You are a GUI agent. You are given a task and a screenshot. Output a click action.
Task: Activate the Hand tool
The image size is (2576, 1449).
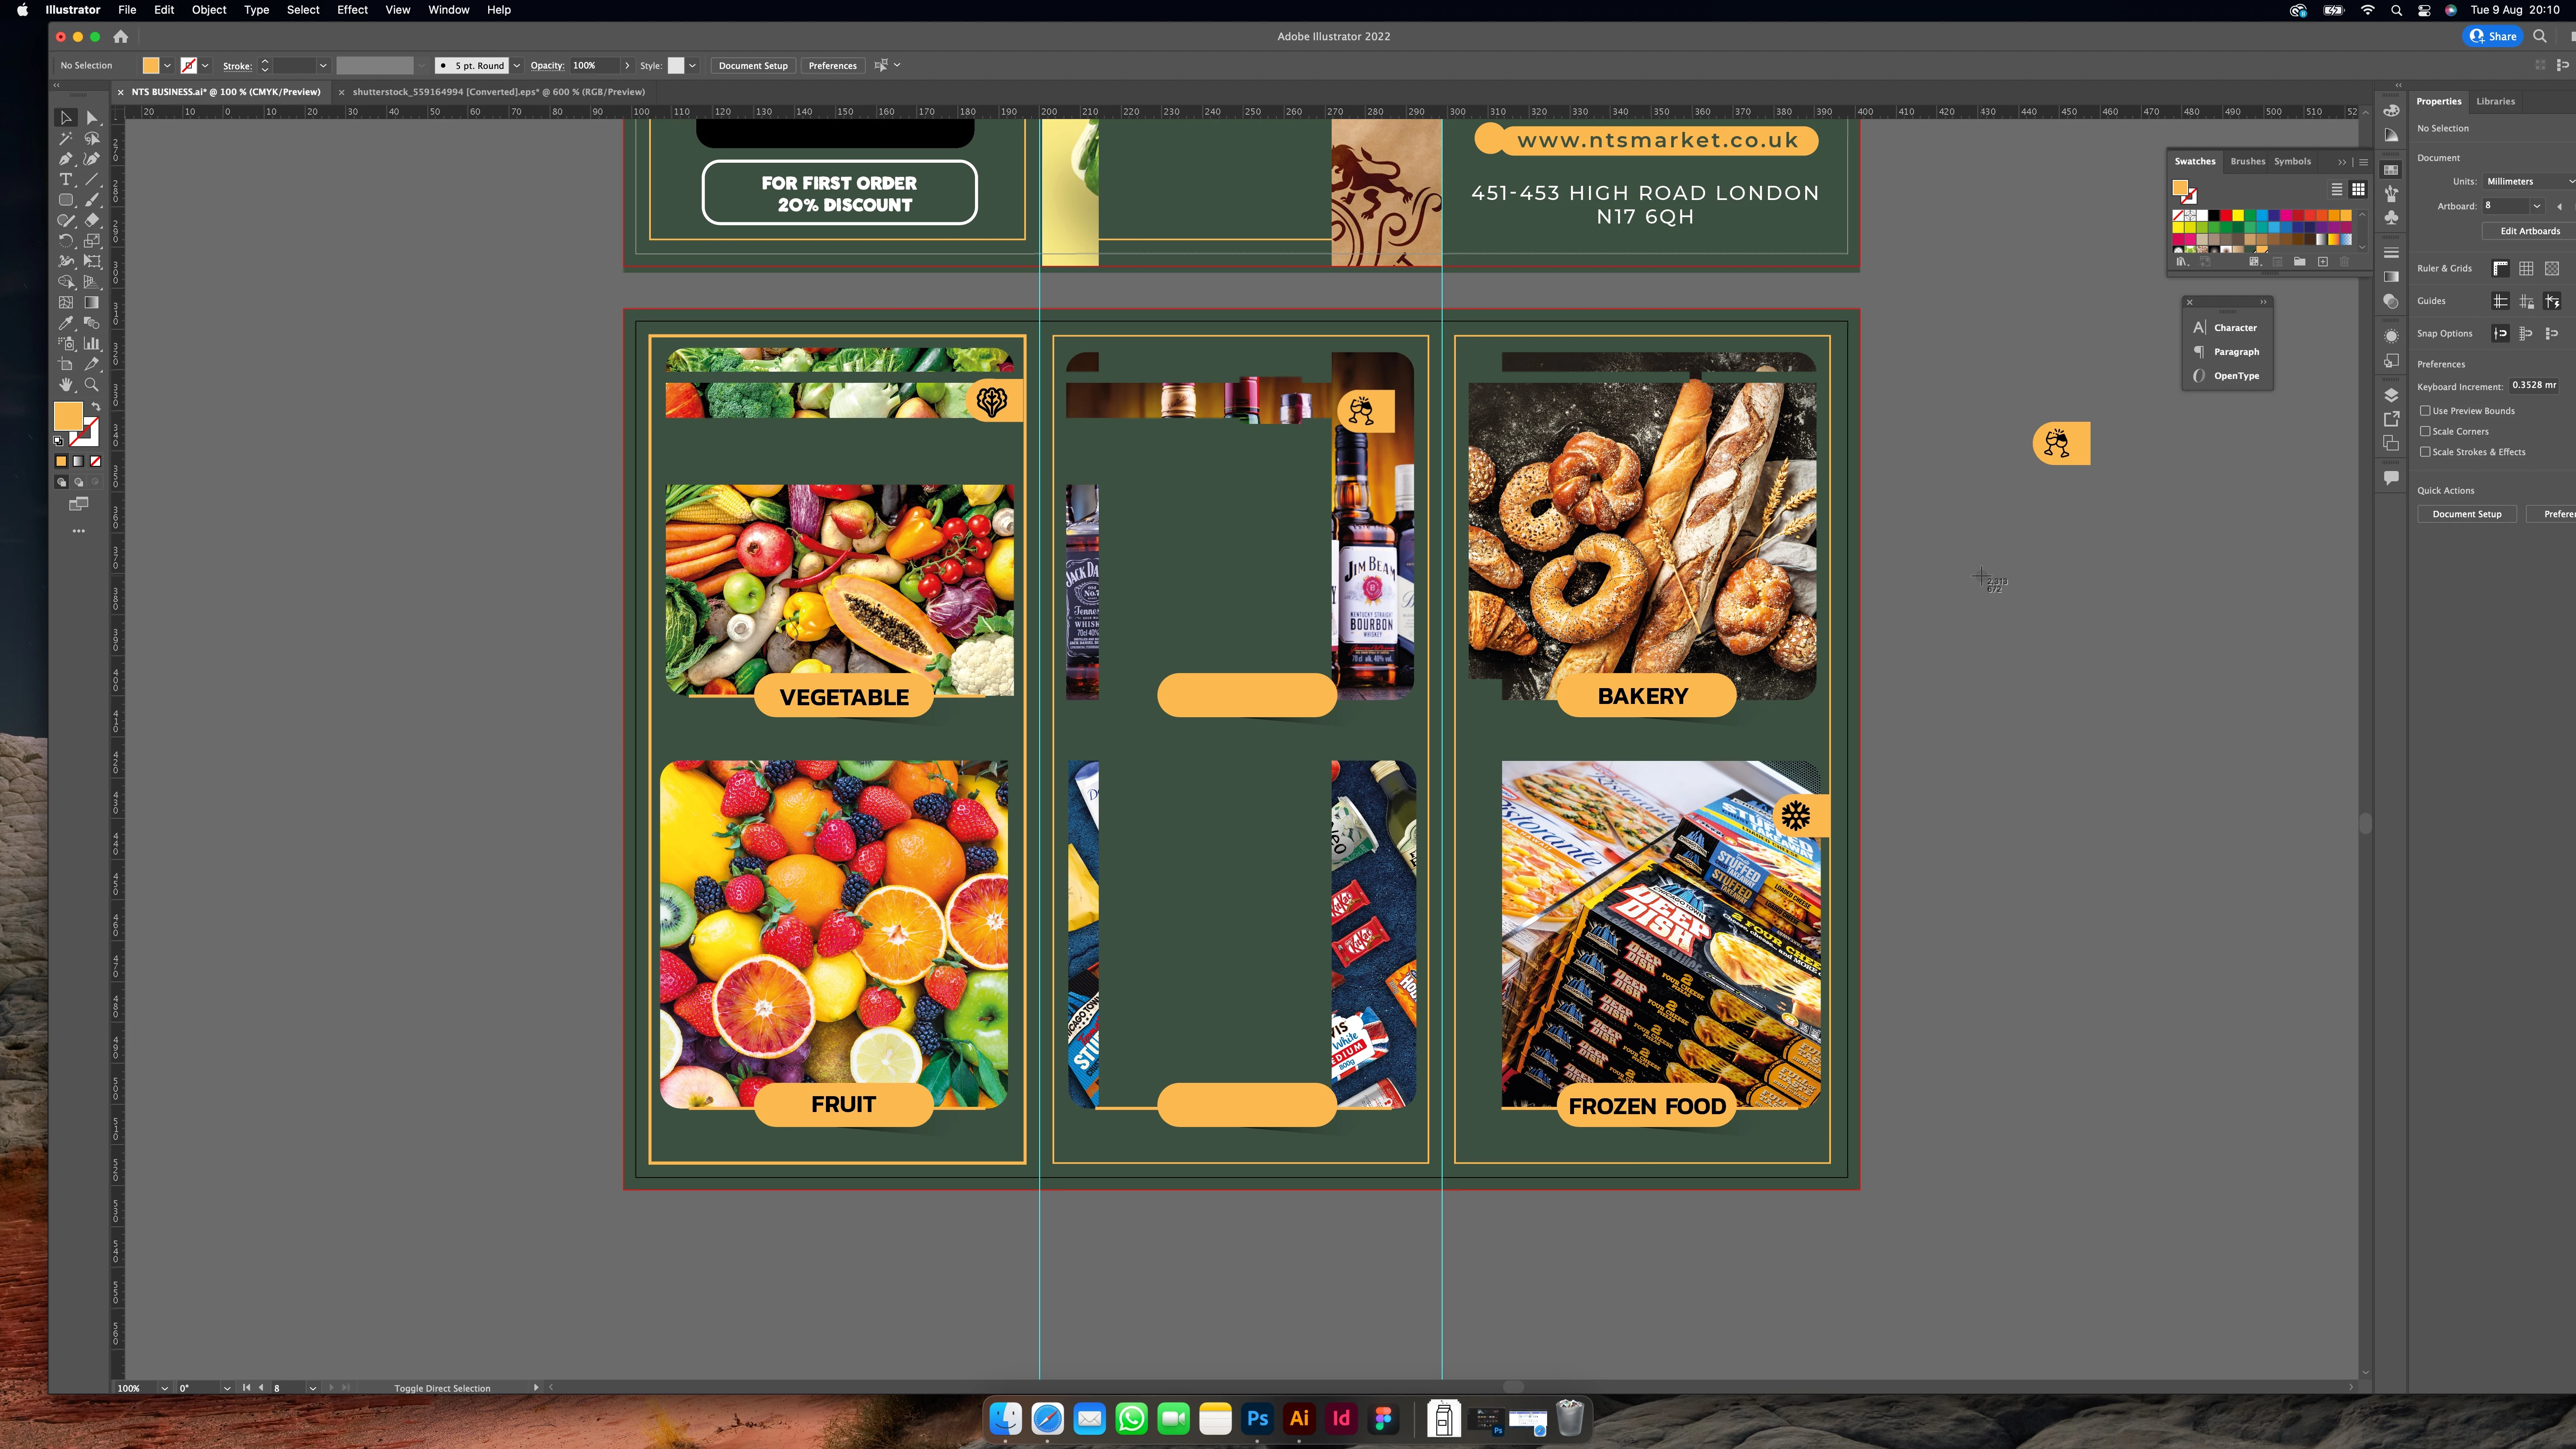coord(66,385)
